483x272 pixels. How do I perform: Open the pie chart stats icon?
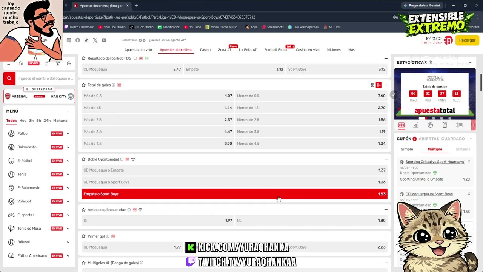[x=430, y=125]
